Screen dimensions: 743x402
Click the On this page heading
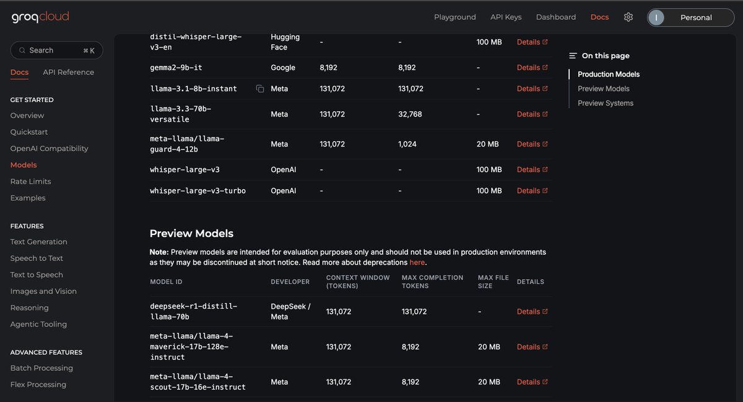click(606, 56)
